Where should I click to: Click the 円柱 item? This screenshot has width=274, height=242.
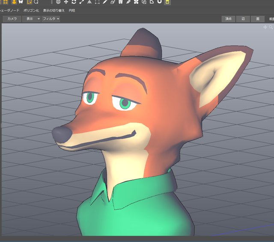click(x=72, y=10)
